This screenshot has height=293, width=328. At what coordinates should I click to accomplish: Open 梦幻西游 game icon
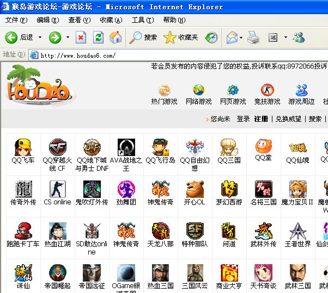229,189
